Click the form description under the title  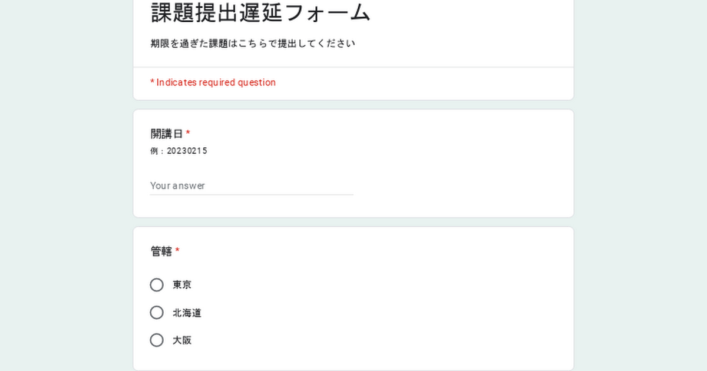[x=252, y=43]
